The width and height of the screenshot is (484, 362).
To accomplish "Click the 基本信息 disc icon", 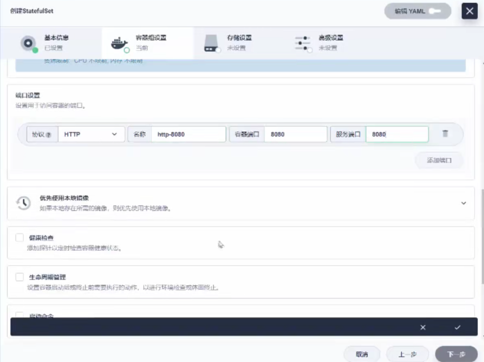I will click(29, 43).
